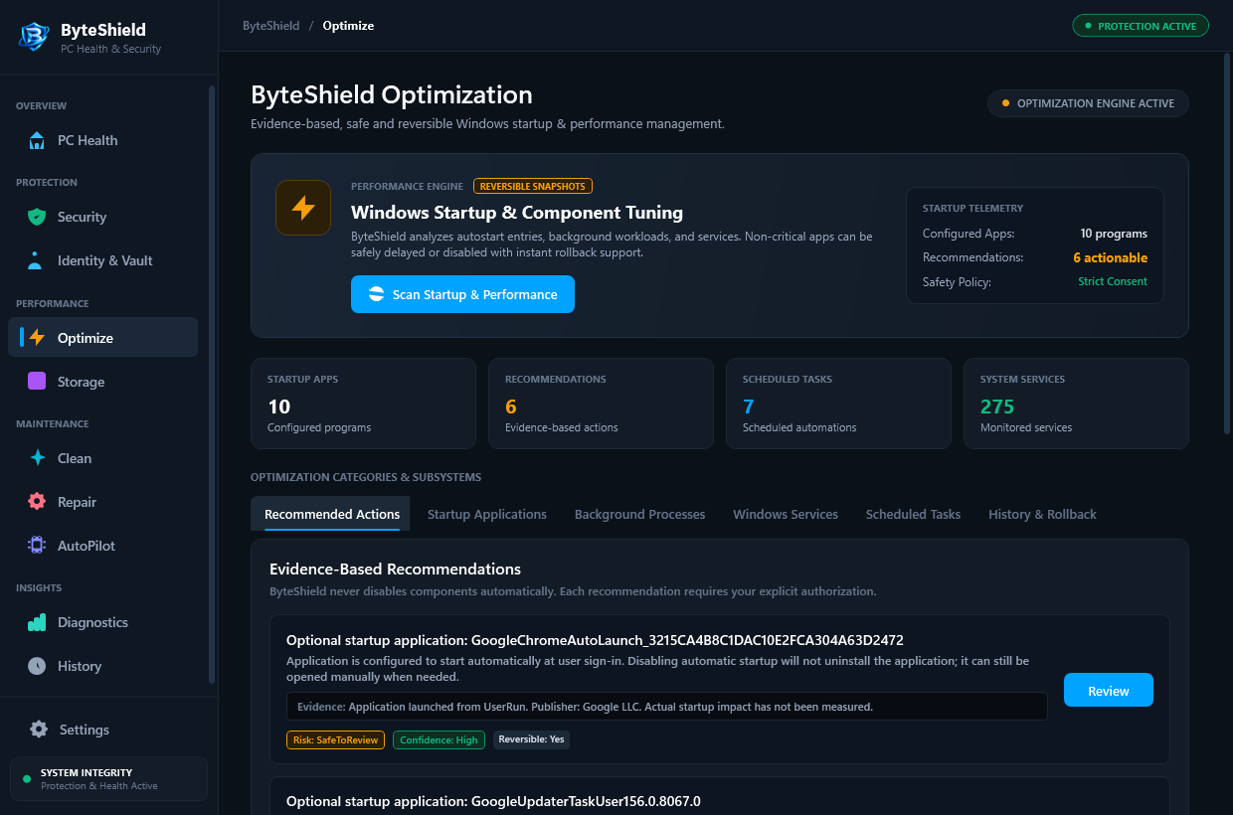Click the sidebar vertical scrollbar
The image size is (1233, 815).
click(x=212, y=385)
